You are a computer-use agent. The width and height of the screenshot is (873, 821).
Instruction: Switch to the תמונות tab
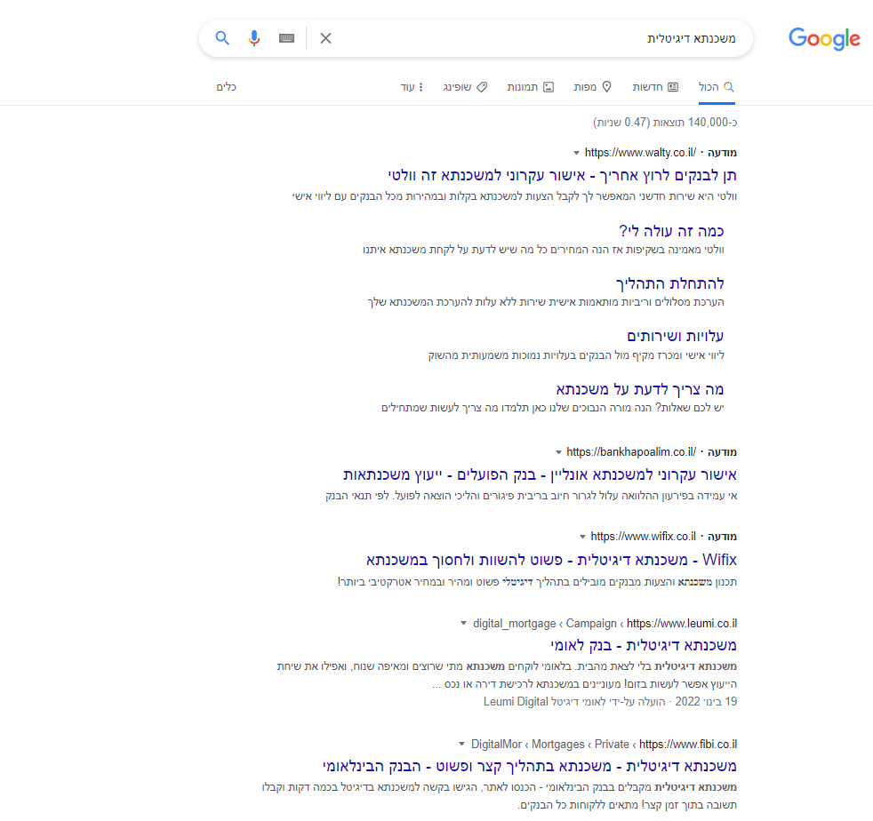coord(530,87)
